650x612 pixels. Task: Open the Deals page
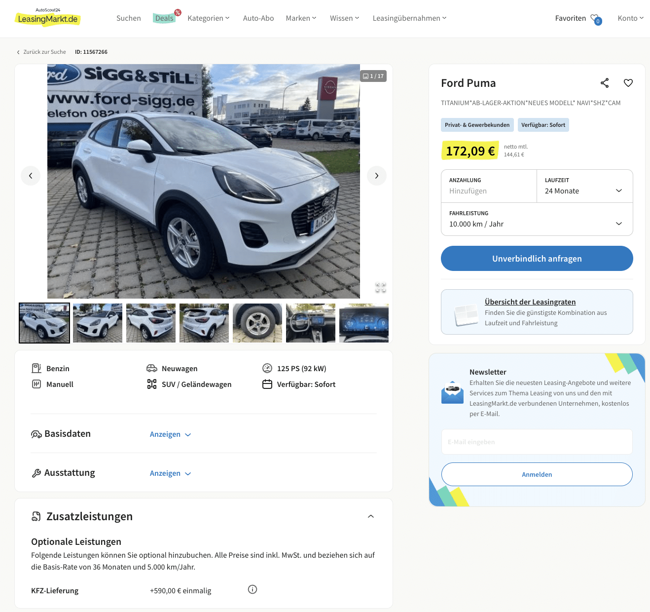164,18
